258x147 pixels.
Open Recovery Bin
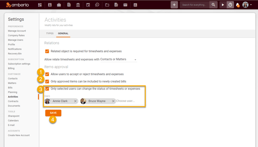point(15,54)
